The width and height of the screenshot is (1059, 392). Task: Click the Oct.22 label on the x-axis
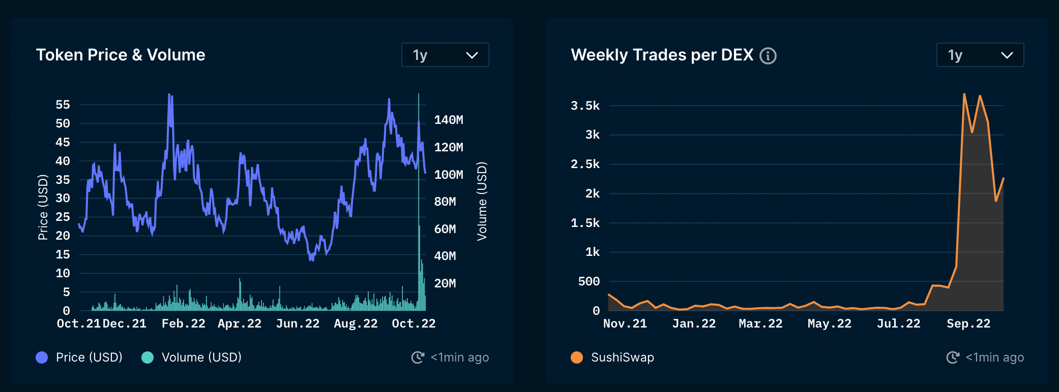pos(413,323)
